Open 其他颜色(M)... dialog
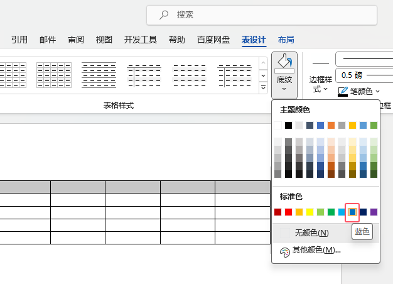This screenshot has height=284, width=393. tap(326, 250)
